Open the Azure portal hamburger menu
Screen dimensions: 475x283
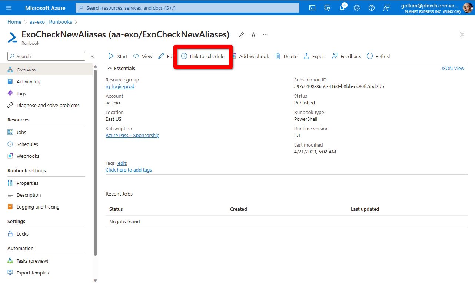click(9, 8)
